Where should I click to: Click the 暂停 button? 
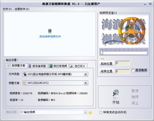[x=135, y=91]
